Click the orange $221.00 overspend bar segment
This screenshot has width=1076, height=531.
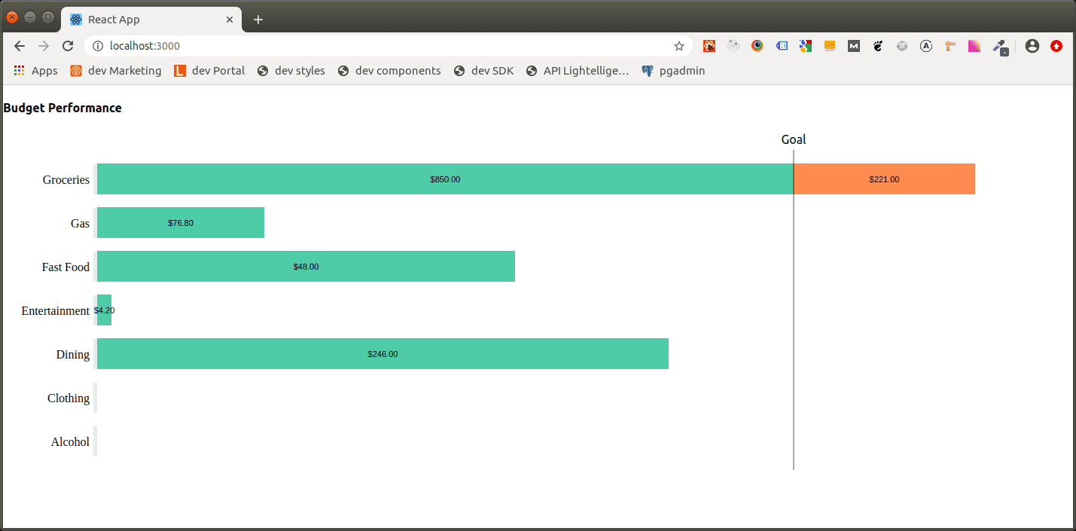pyautogui.click(x=884, y=179)
